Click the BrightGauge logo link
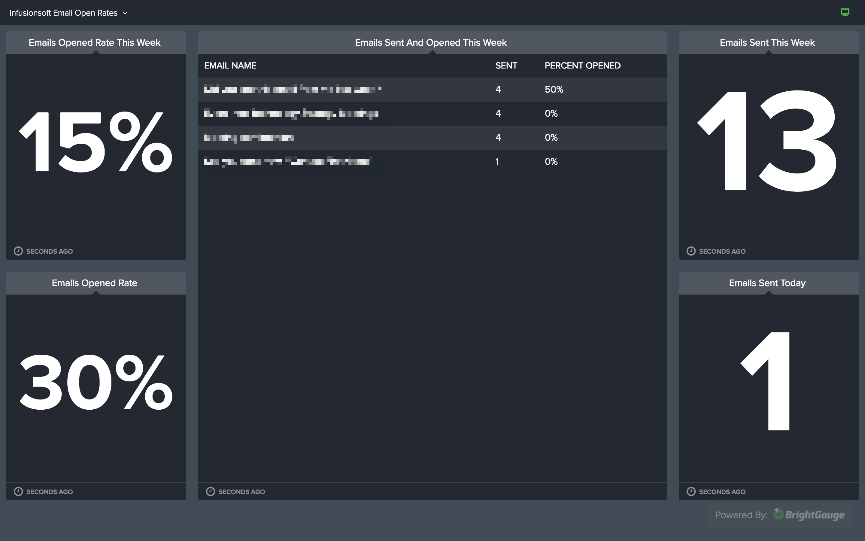Screen dimensions: 865x541 click(x=809, y=515)
